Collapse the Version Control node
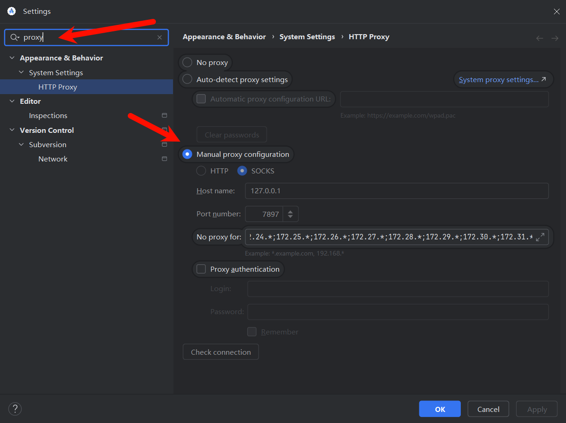The image size is (566, 423). [12, 131]
